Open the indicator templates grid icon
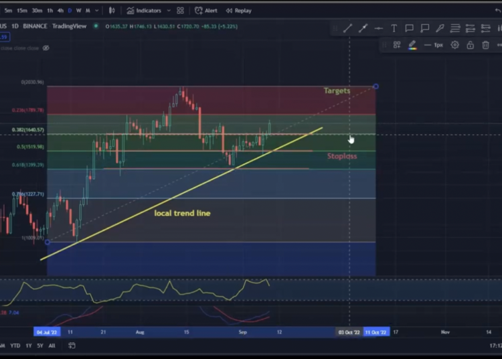Image resolution: width=502 pixels, height=359 pixels. tap(180, 11)
